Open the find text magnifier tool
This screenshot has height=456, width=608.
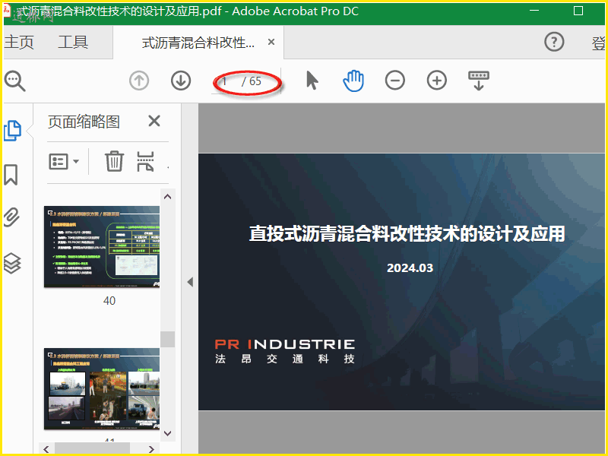click(x=14, y=81)
